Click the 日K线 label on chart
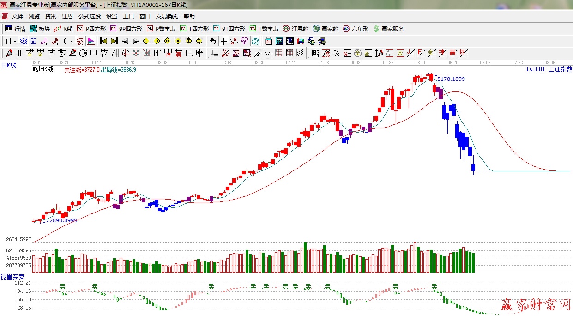Screen dimensions: 573x316 pyautogui.click(x=8, y=66)
